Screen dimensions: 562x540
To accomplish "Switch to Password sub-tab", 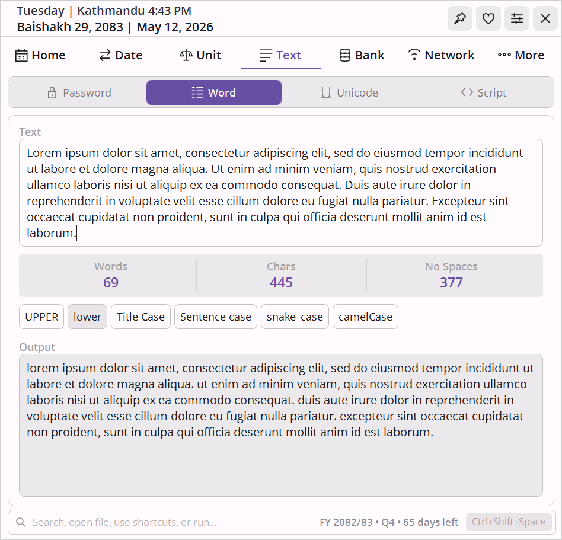I will [x=79, y=93].
